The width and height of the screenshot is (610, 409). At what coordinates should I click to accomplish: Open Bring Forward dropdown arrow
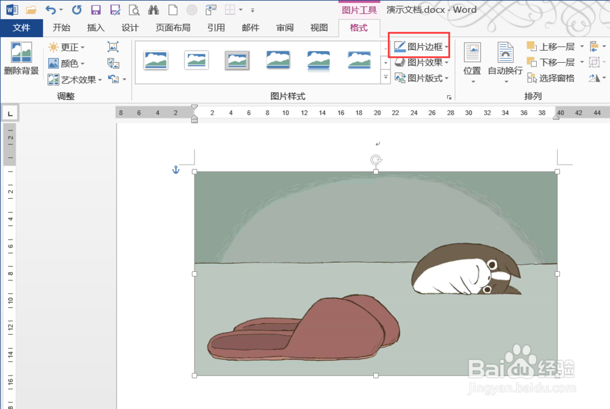click(x=582, y=47)
